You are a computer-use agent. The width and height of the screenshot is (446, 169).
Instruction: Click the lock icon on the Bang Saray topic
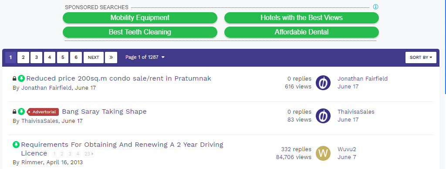coord(14,112)
